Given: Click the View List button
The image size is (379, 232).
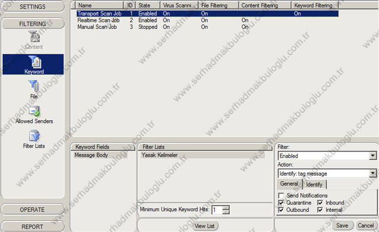Looking at the screenshot, I should 204,226.
